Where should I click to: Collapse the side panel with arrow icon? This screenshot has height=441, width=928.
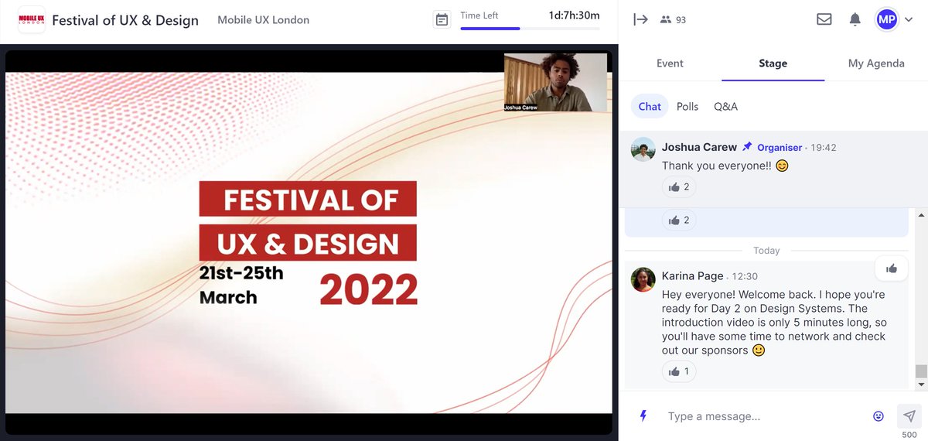pyautogui.click(x=640, y=19)
